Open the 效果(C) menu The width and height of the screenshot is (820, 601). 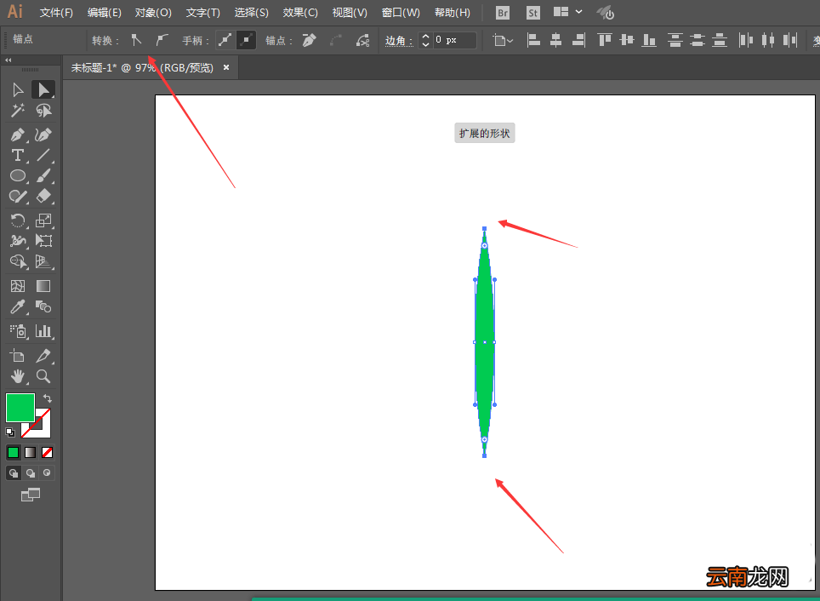click(300, 13)
